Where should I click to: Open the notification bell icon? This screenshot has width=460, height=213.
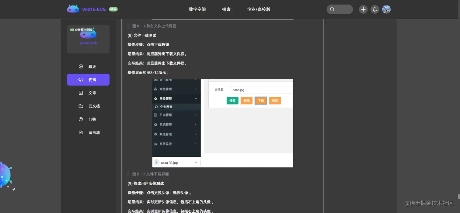point(375,9)
